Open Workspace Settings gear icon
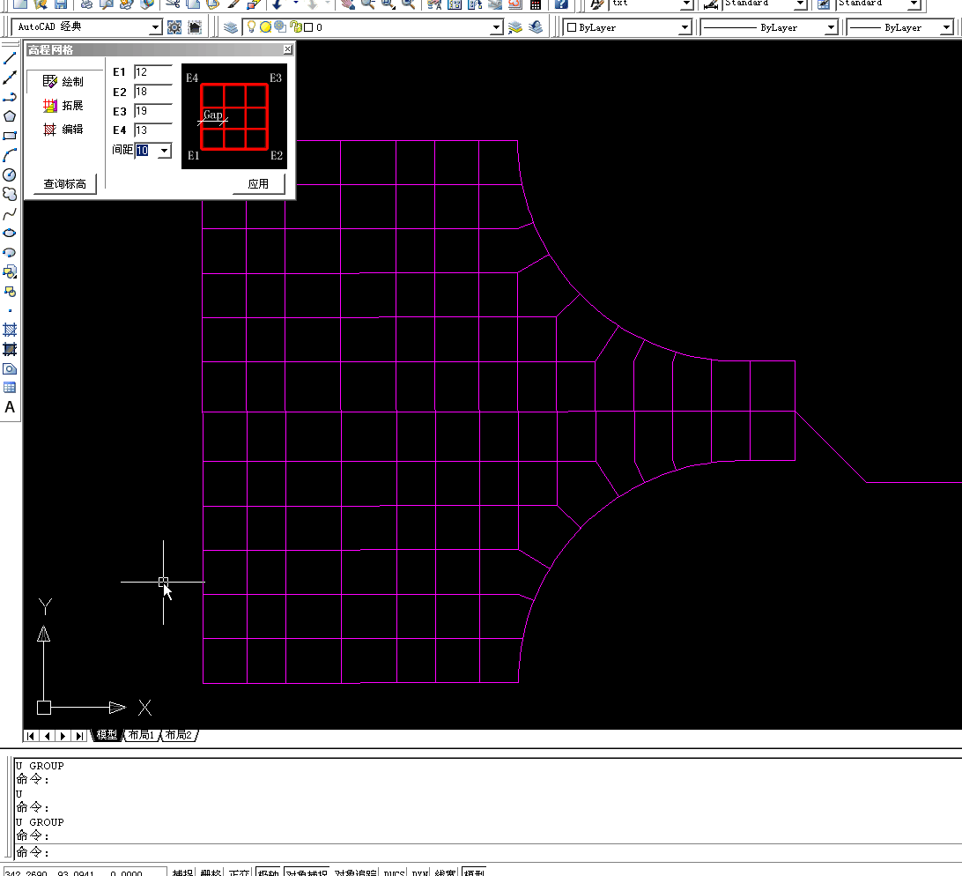 [x=174, y=27]
